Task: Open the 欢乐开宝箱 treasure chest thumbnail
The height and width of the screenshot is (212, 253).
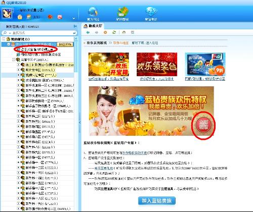Action: [109, 64]
